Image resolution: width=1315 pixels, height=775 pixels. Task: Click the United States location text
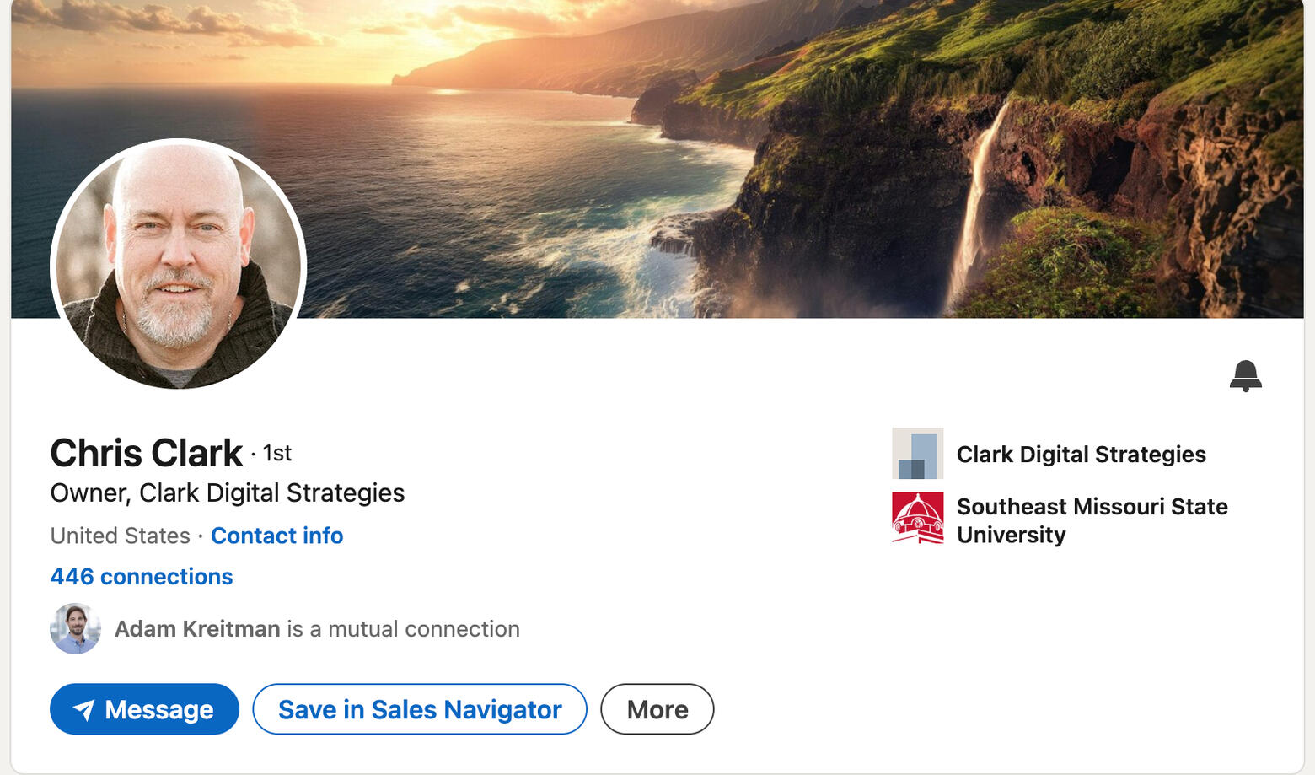point(120,536)
